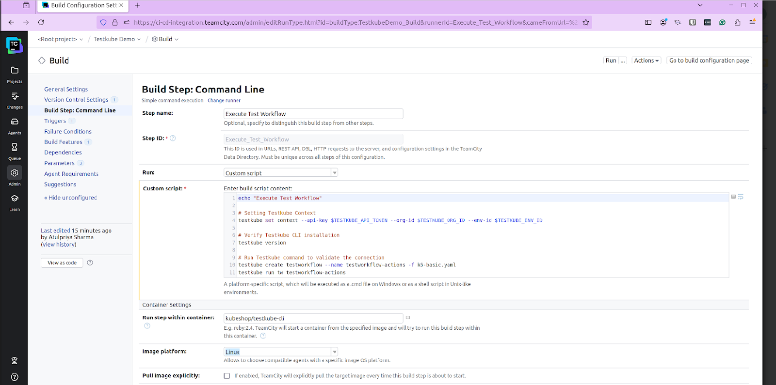This screenshot has height=385, width=776.
Task: Click Go to build configuration page
Action: point(709,61)
